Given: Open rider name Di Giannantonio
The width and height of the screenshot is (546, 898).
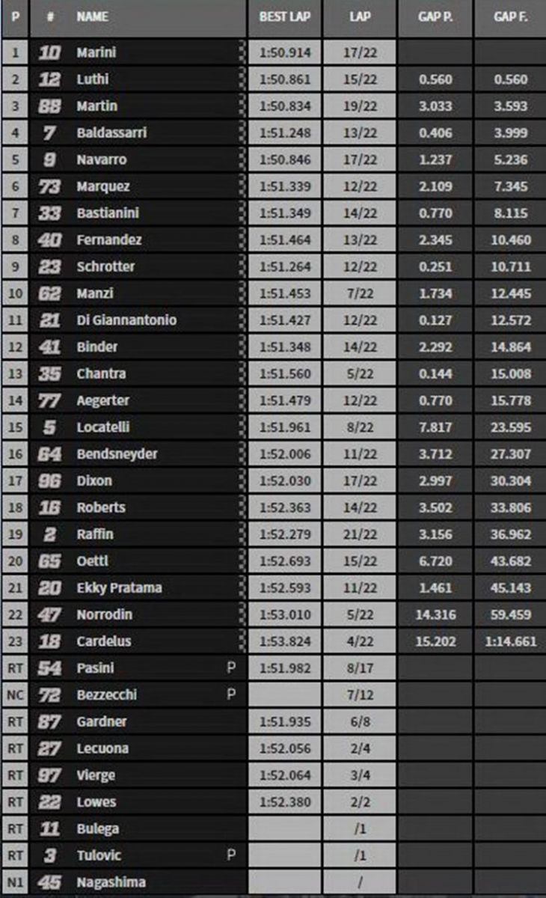Looking at the screenshot, I should click(x=126, y=320).
